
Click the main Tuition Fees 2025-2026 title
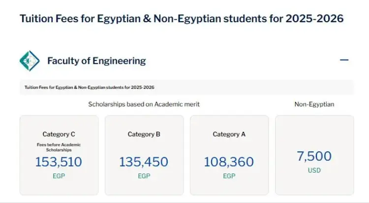(182, 19)
